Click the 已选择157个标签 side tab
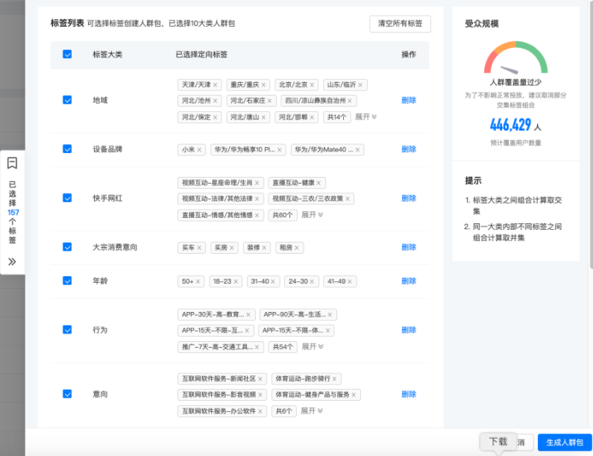Image resolution: width=593 pixels, height=456 pixels. click(13, 212)
